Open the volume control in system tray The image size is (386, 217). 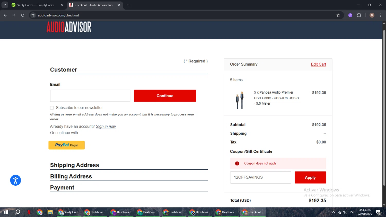pos(345,212)
